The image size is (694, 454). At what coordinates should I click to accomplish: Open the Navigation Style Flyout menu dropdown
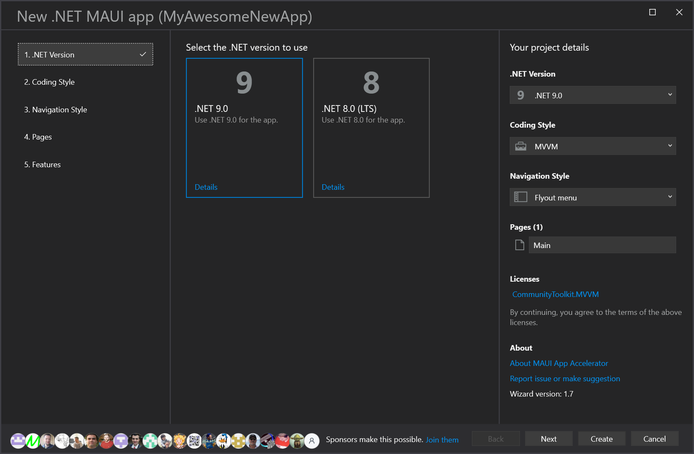coord(593,197)
